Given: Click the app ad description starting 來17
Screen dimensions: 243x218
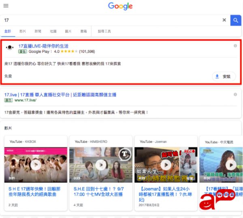Looking at the screenshot, I should tap(63, 64).
